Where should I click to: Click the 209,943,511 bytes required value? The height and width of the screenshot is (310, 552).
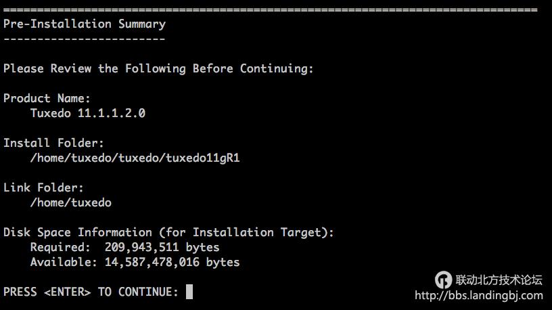click(x=162, y=247)
